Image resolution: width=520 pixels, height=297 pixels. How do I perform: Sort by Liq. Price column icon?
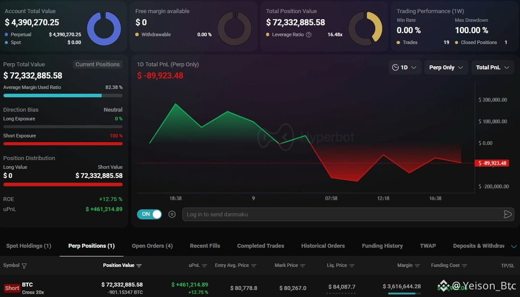click(352, 266)
